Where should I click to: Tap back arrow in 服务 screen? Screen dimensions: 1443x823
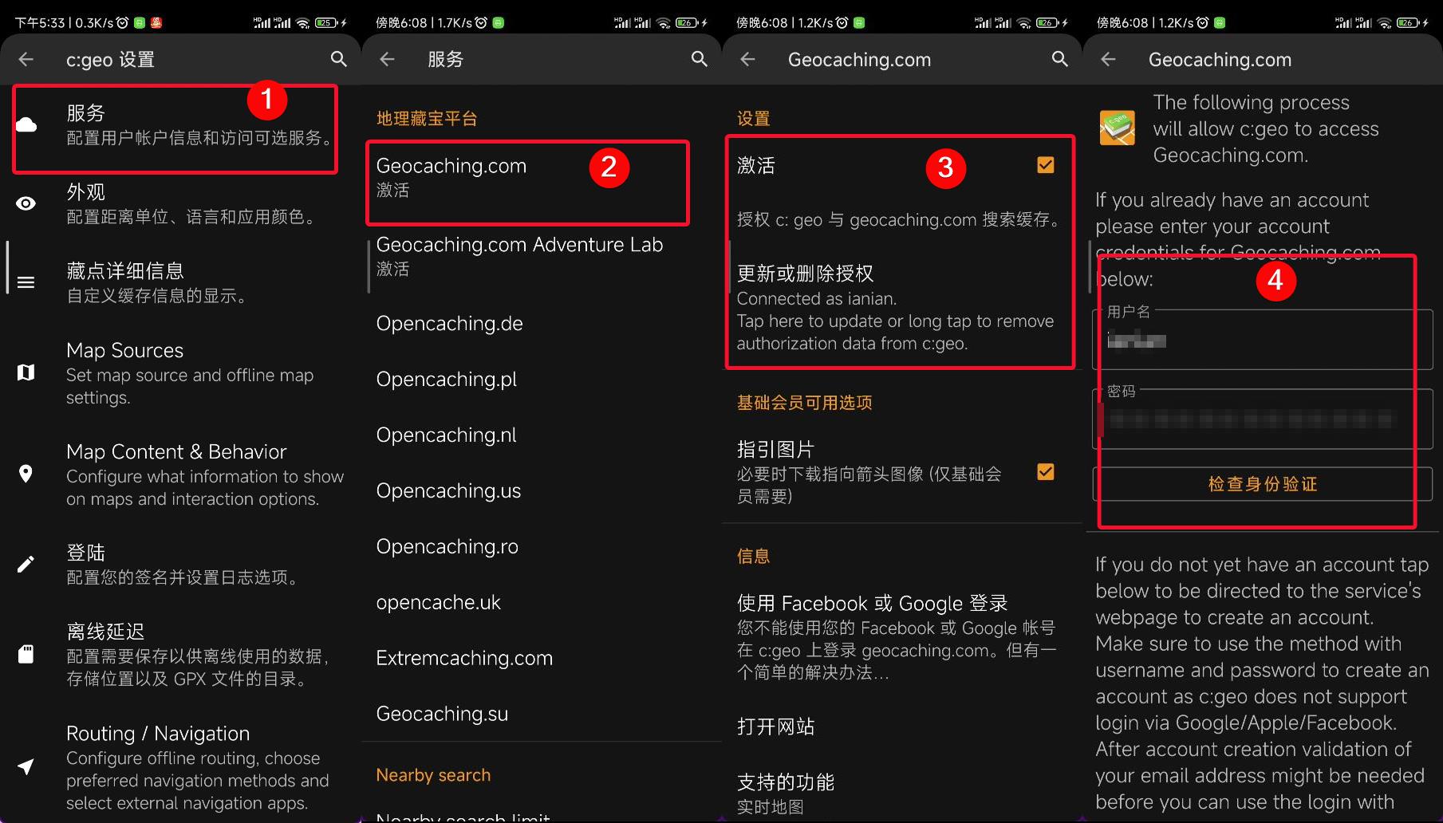387,59
